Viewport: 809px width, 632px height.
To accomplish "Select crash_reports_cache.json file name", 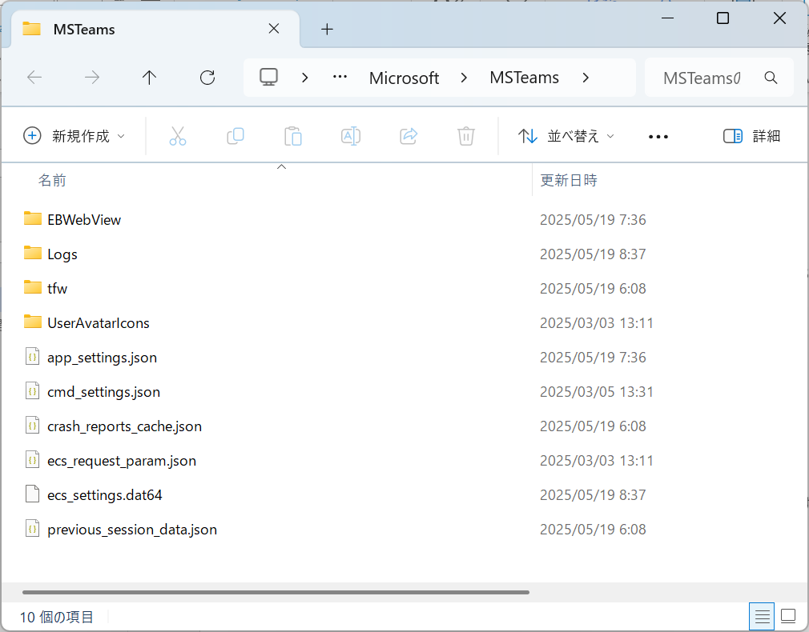I will point(124,426).
